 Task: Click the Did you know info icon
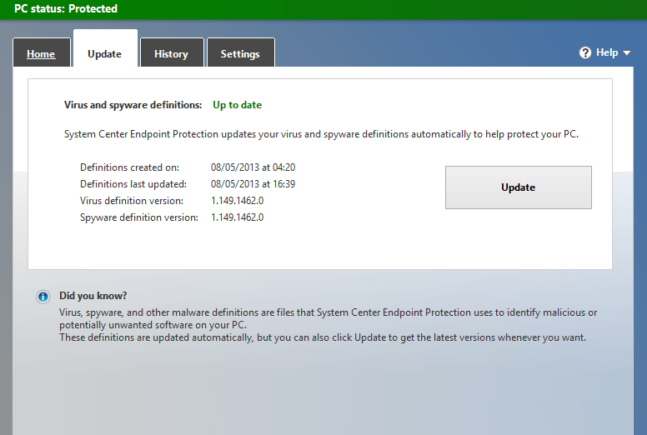click(x=43, y=297)
